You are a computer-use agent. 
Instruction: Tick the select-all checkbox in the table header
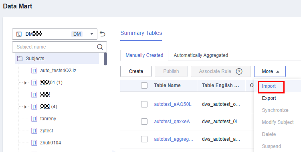pos(144,85)
